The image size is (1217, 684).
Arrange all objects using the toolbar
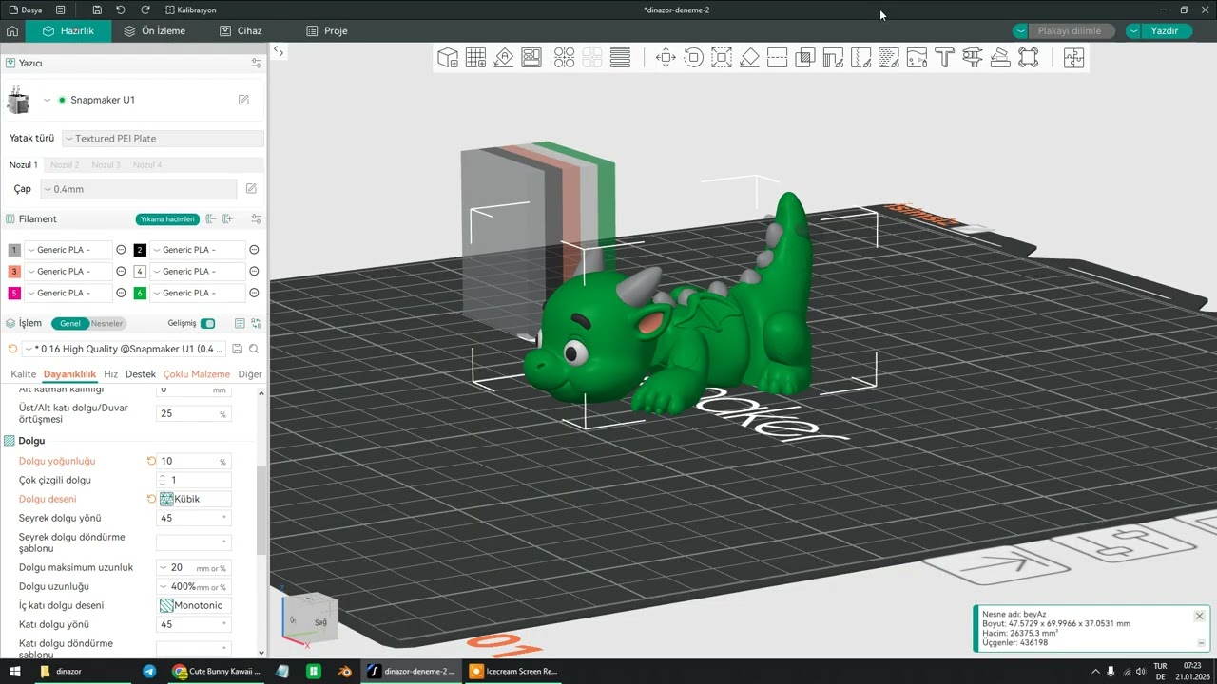click(531, 58)
